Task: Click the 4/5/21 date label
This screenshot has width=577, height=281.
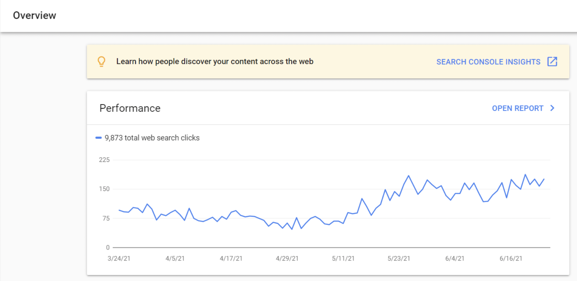Action: click(175, 259)
